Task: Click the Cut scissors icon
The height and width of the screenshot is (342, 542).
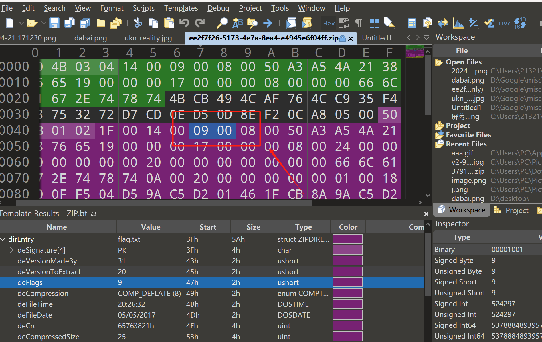Action: (138, 23)
